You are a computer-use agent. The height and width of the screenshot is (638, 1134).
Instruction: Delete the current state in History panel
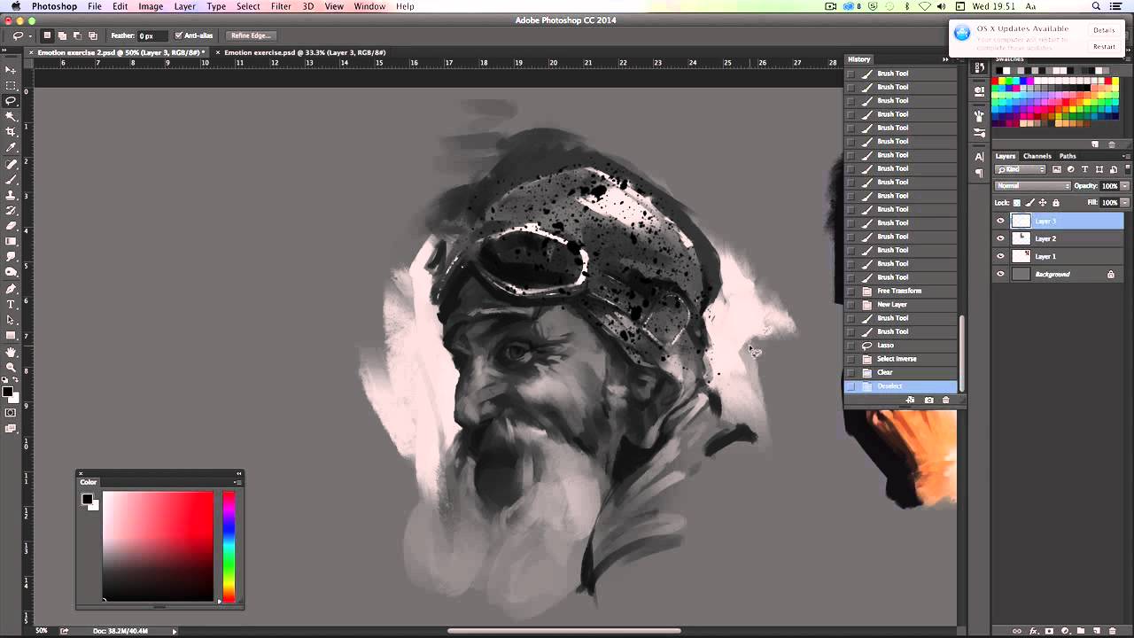[x=945, y=401]
